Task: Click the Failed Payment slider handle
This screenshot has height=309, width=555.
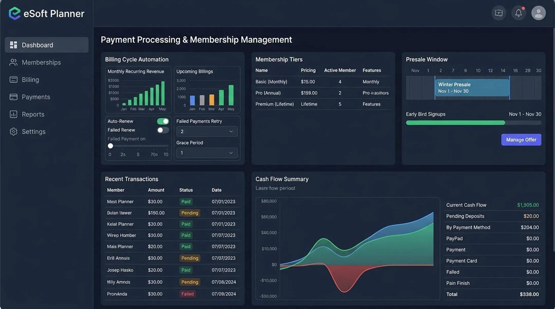Action: tap(110, 146)
